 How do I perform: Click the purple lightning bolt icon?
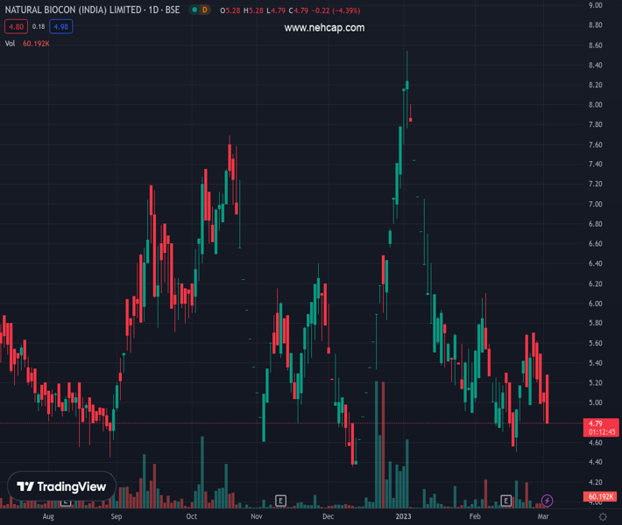[x=547, y=500]
